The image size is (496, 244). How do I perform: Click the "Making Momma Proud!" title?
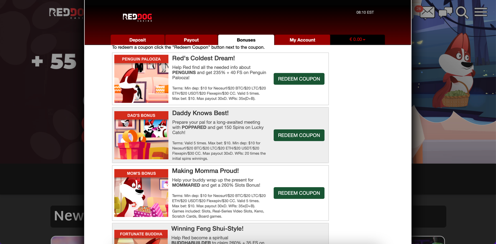[206, 171]
